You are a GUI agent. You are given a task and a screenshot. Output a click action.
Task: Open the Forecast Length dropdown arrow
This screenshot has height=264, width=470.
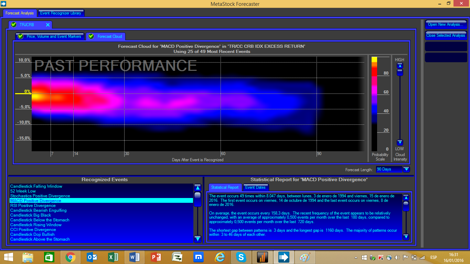pos(406,169)
